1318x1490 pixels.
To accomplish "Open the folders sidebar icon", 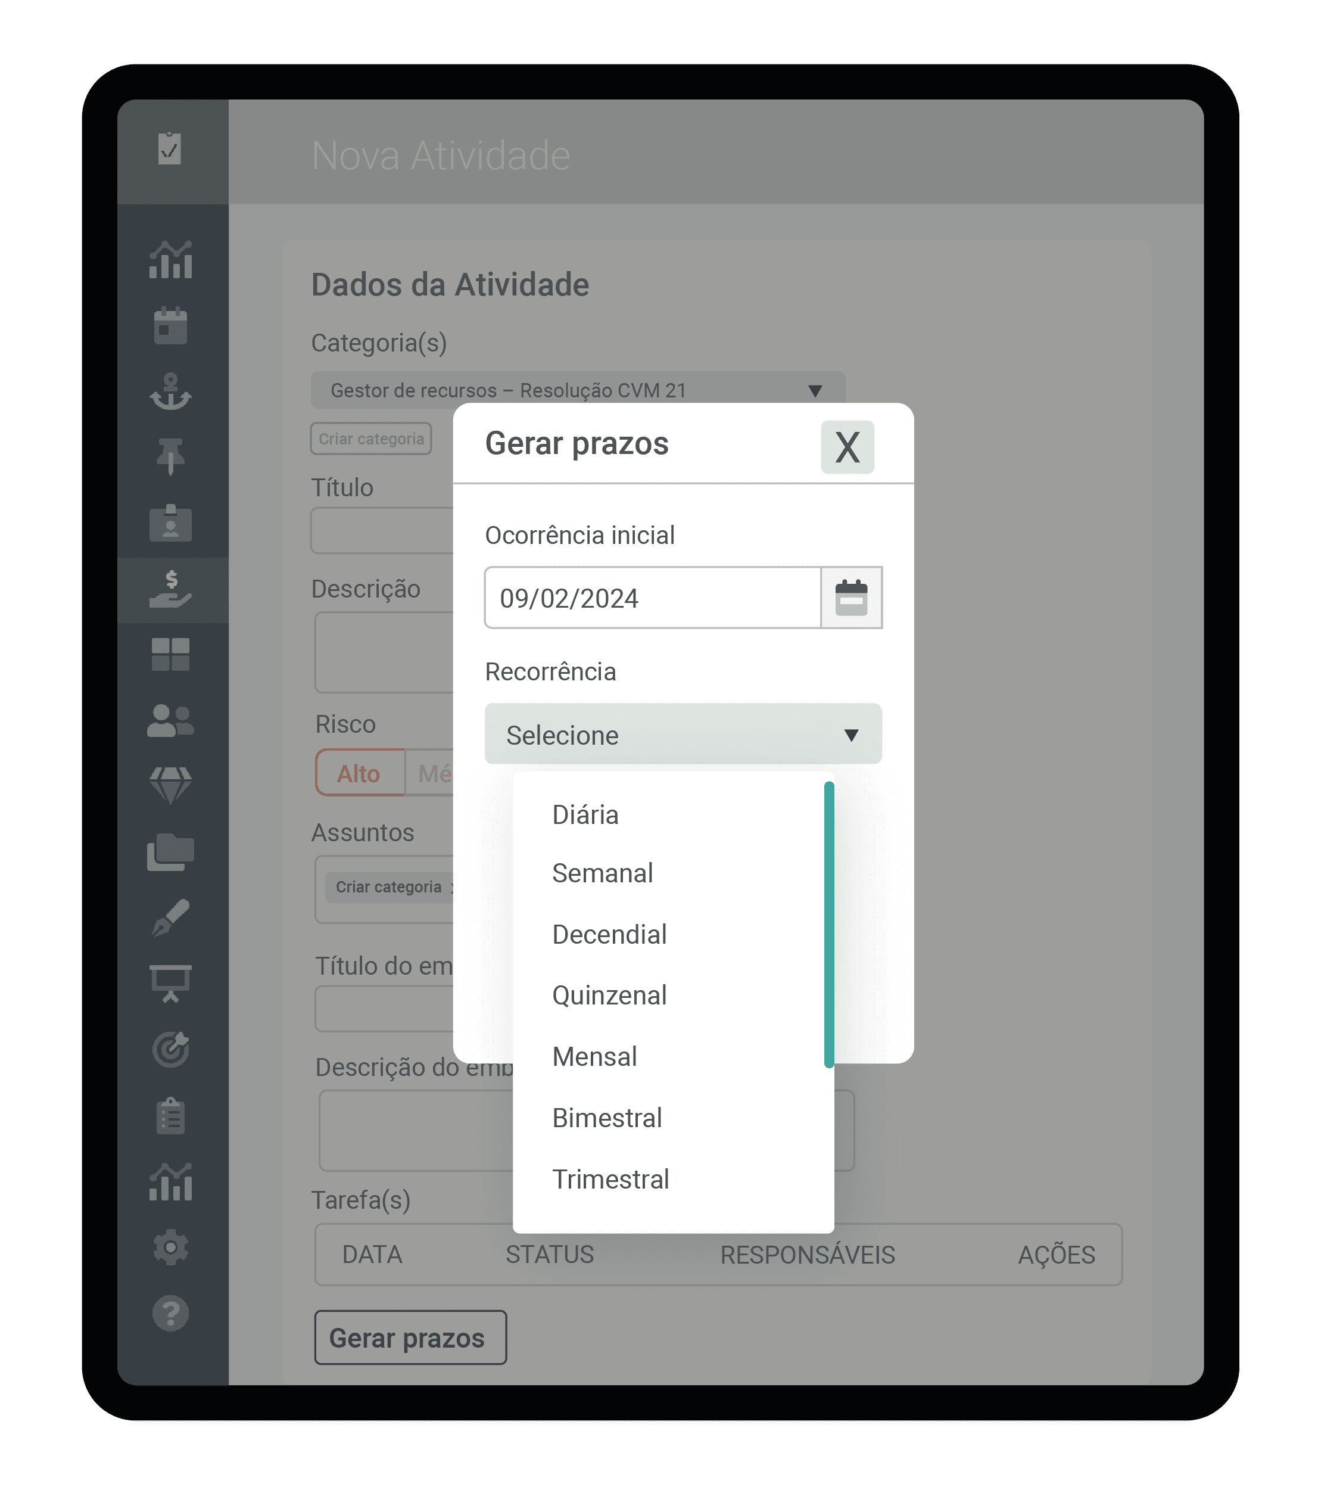I will click(x=170, y=851).
